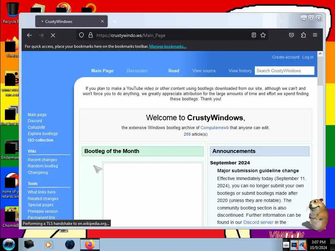Click the monitor system tray icon
Screen dimensions: 335x251
[294, 245]
